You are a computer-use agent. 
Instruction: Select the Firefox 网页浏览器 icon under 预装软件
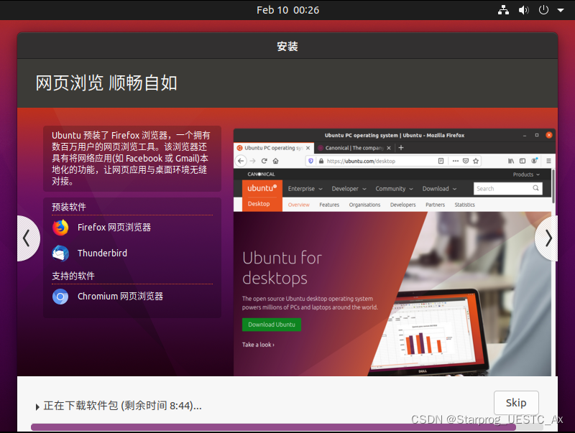pyautogui.click(x=60, y=227)
